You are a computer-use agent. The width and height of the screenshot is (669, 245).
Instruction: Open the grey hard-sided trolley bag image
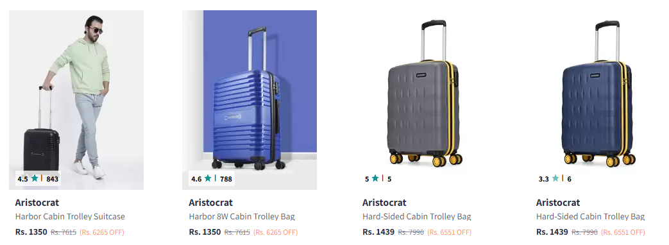(x=423, y=100)
